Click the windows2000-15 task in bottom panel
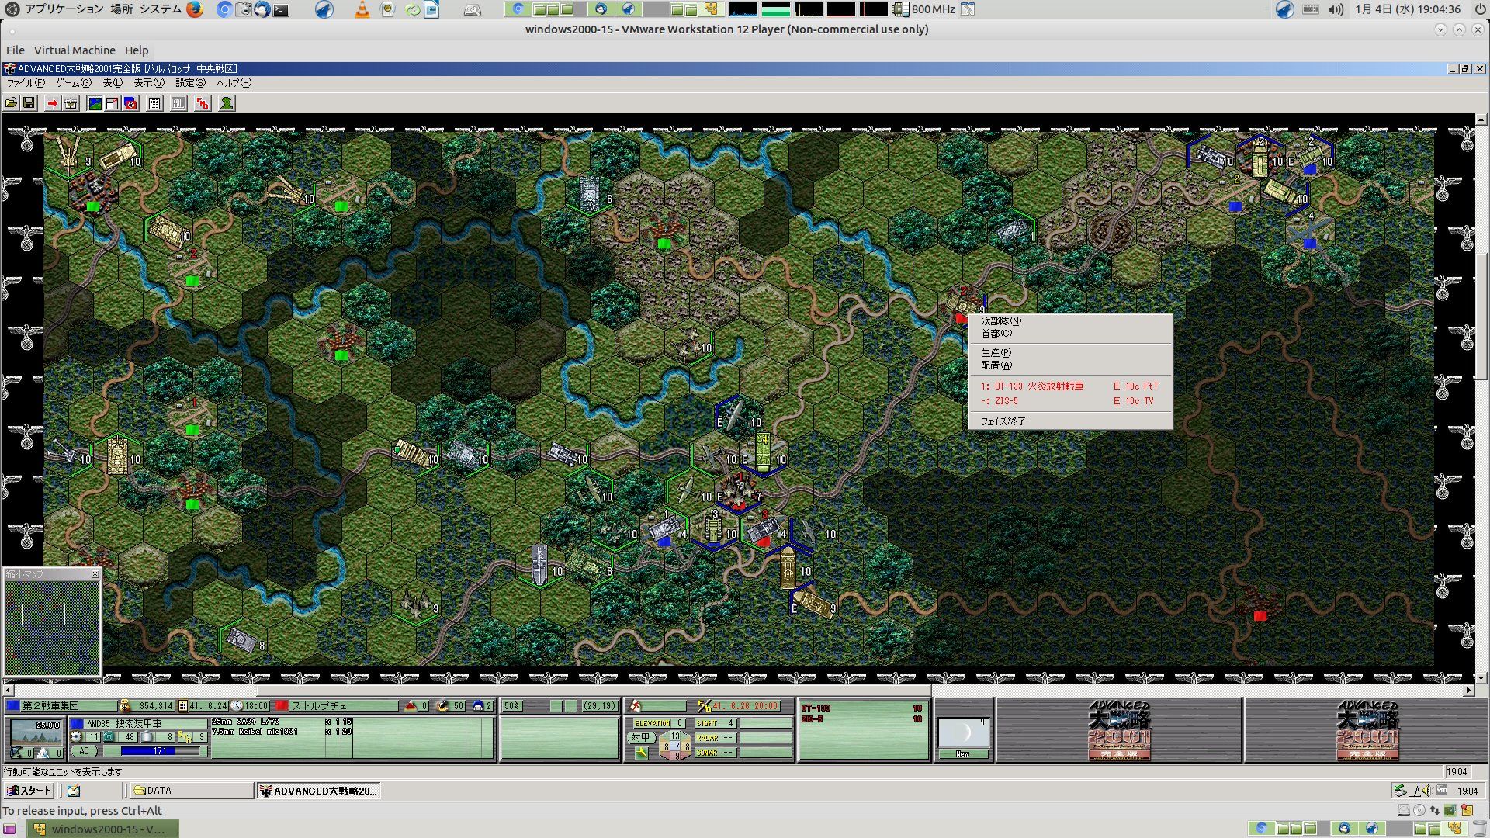Screen dimensions: 1490x838 pos(102,829)
